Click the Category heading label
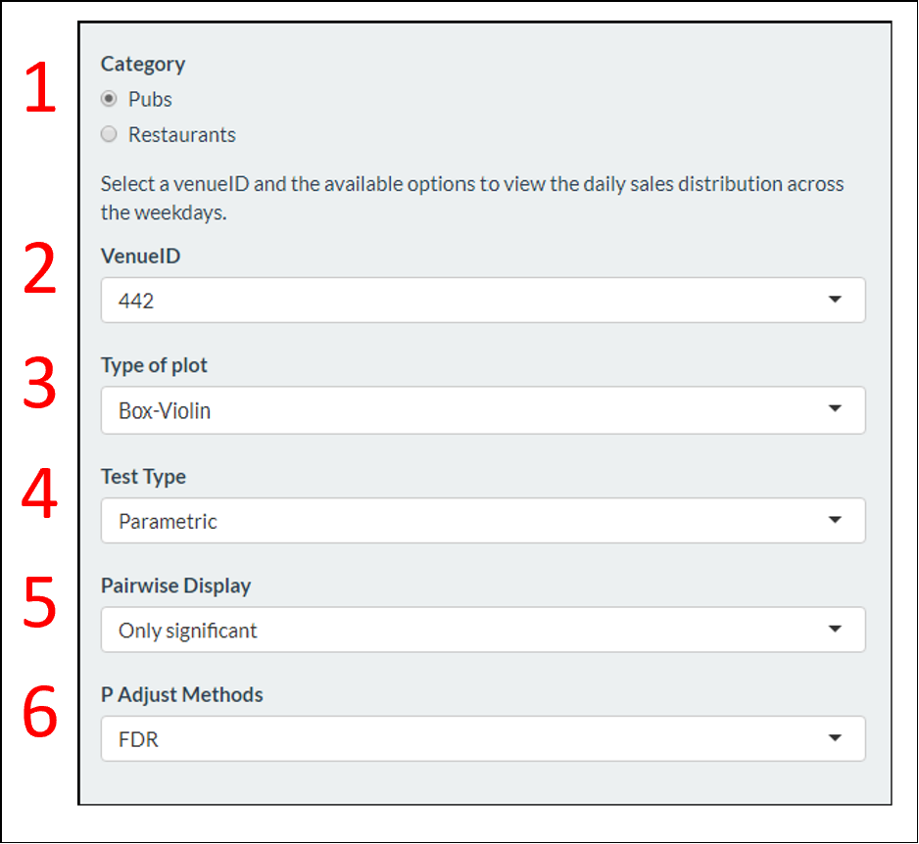Screen dimensions: 919x844 click(143, 65)
